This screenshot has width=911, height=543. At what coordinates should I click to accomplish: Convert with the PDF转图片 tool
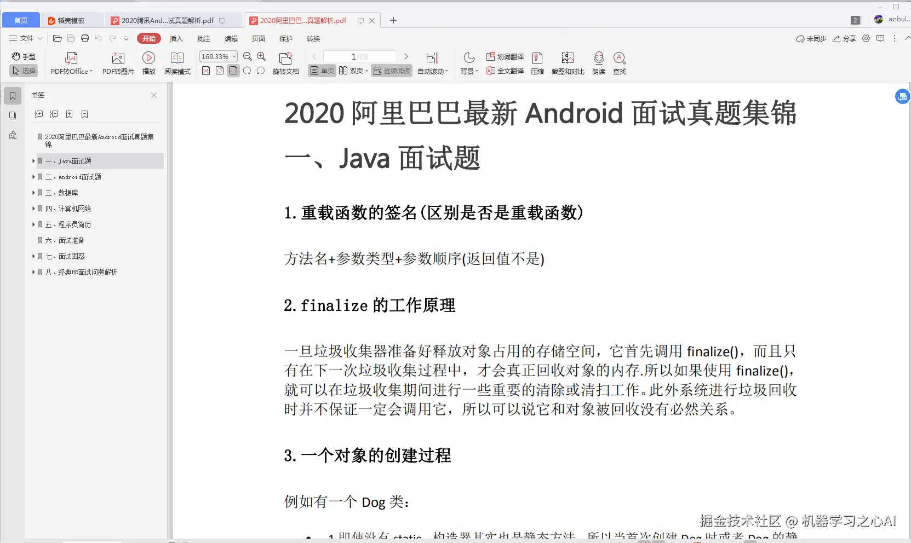tap(118, 63)
